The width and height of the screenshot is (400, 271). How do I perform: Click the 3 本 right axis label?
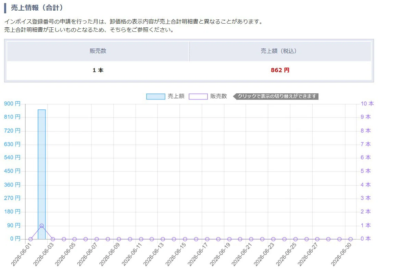(x=365, y=198)
